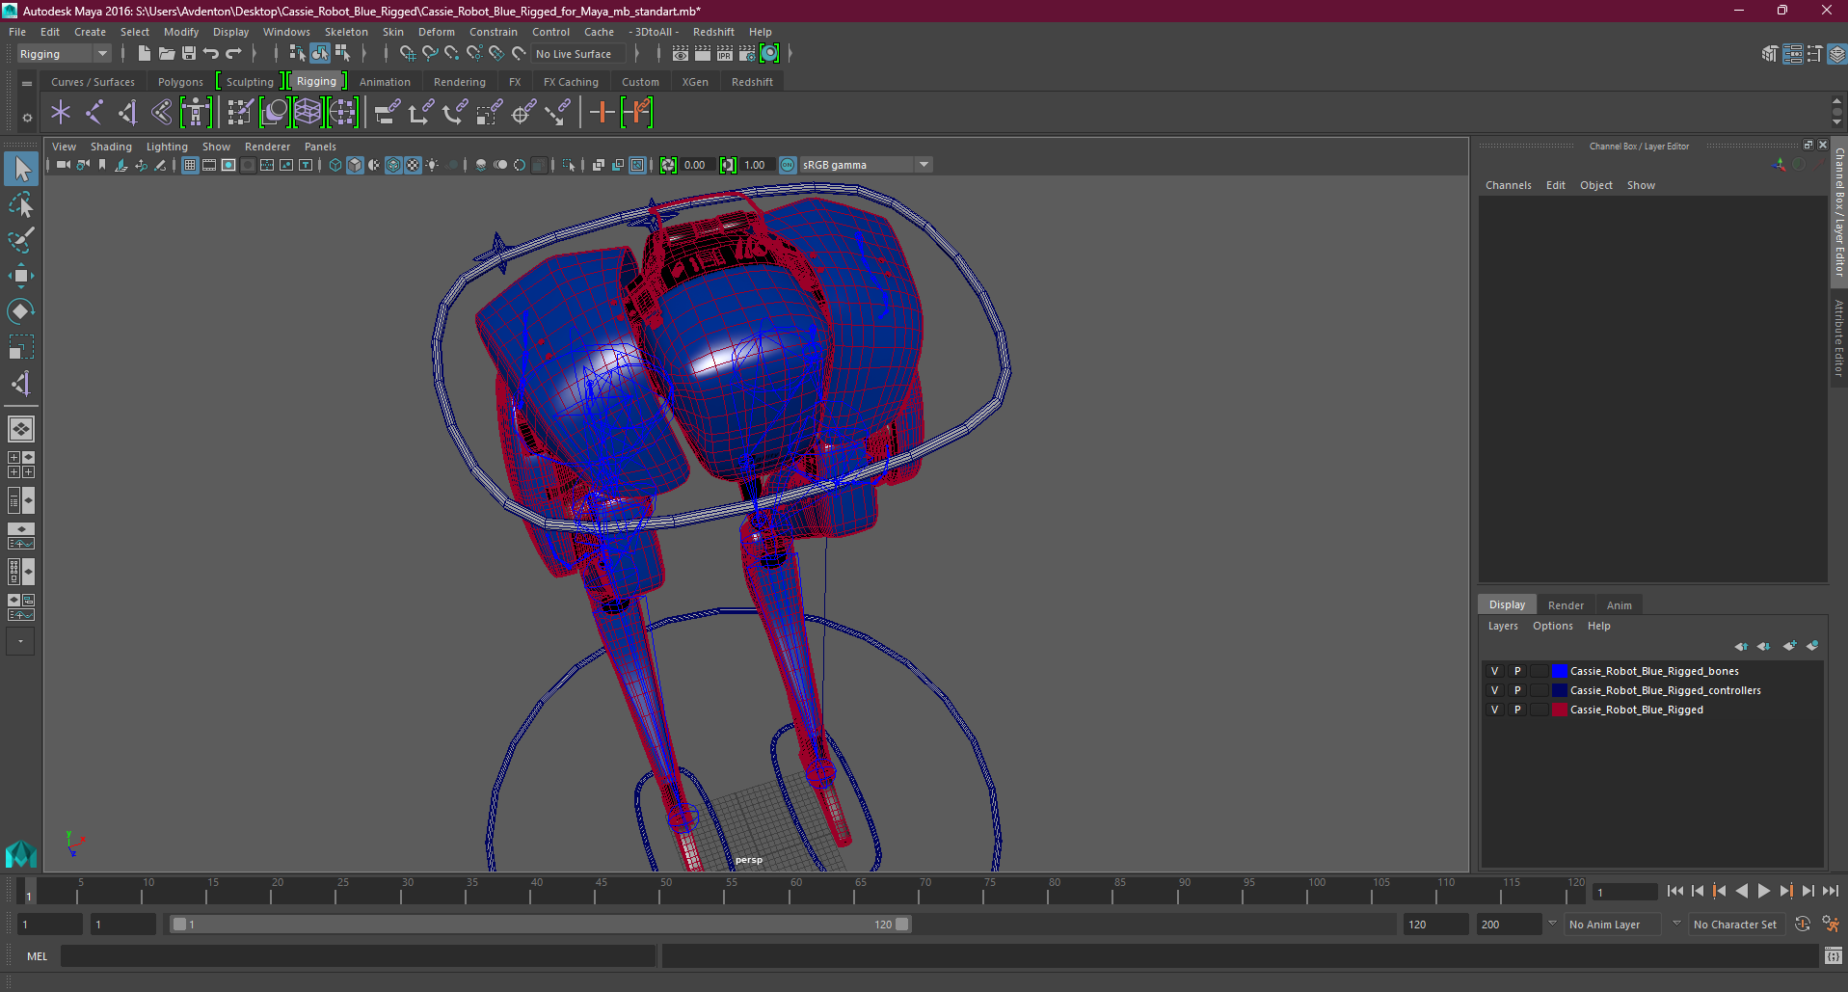Viewport: 1848px width, 992px height.
Task: Play the animation forward
Action: click(1763, 891)
